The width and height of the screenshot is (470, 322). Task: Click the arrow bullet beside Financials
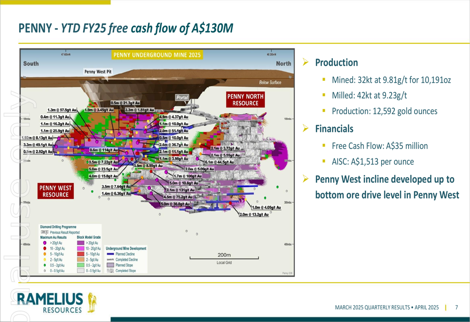(305, 129)
